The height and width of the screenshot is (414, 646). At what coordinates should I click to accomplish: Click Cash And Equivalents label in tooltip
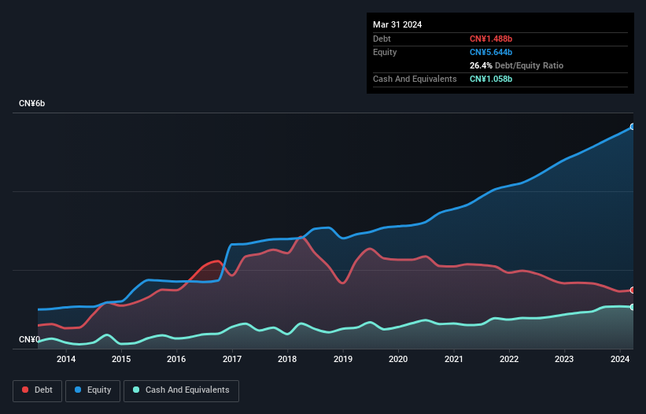415,79
